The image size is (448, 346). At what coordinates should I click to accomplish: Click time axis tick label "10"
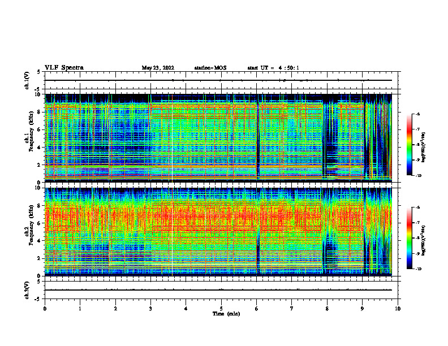(398, 309)
